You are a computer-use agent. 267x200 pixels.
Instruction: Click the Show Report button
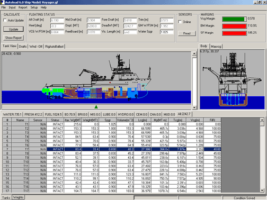(x=13, y=38)
